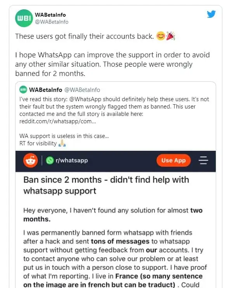Click the Twitter bird logo
This screenshot has width=227, height=288.
click(x=211, y=14)
